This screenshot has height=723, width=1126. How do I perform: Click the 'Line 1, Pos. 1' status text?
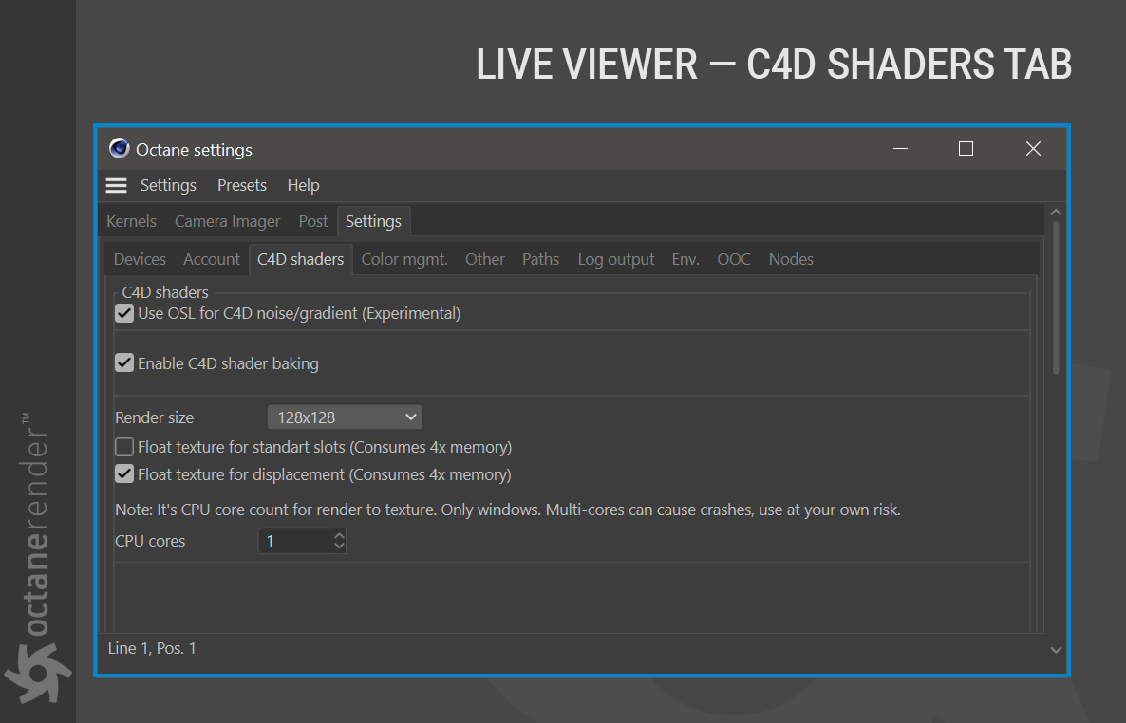152,648
